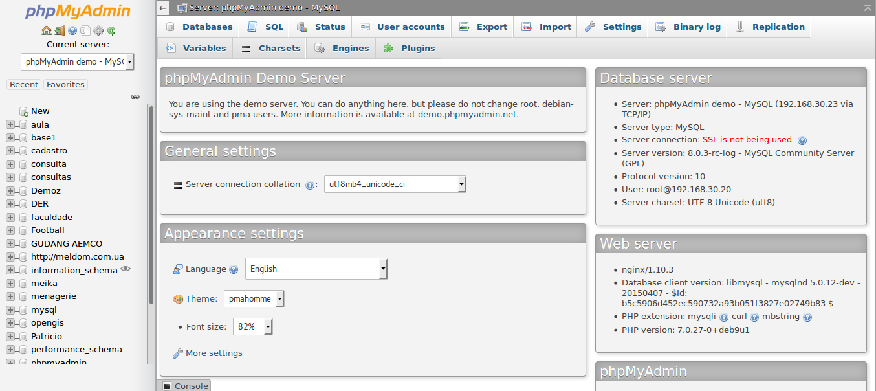The image size is (876, 391).
Task: Click the More settings link
Action: [214, 353]
